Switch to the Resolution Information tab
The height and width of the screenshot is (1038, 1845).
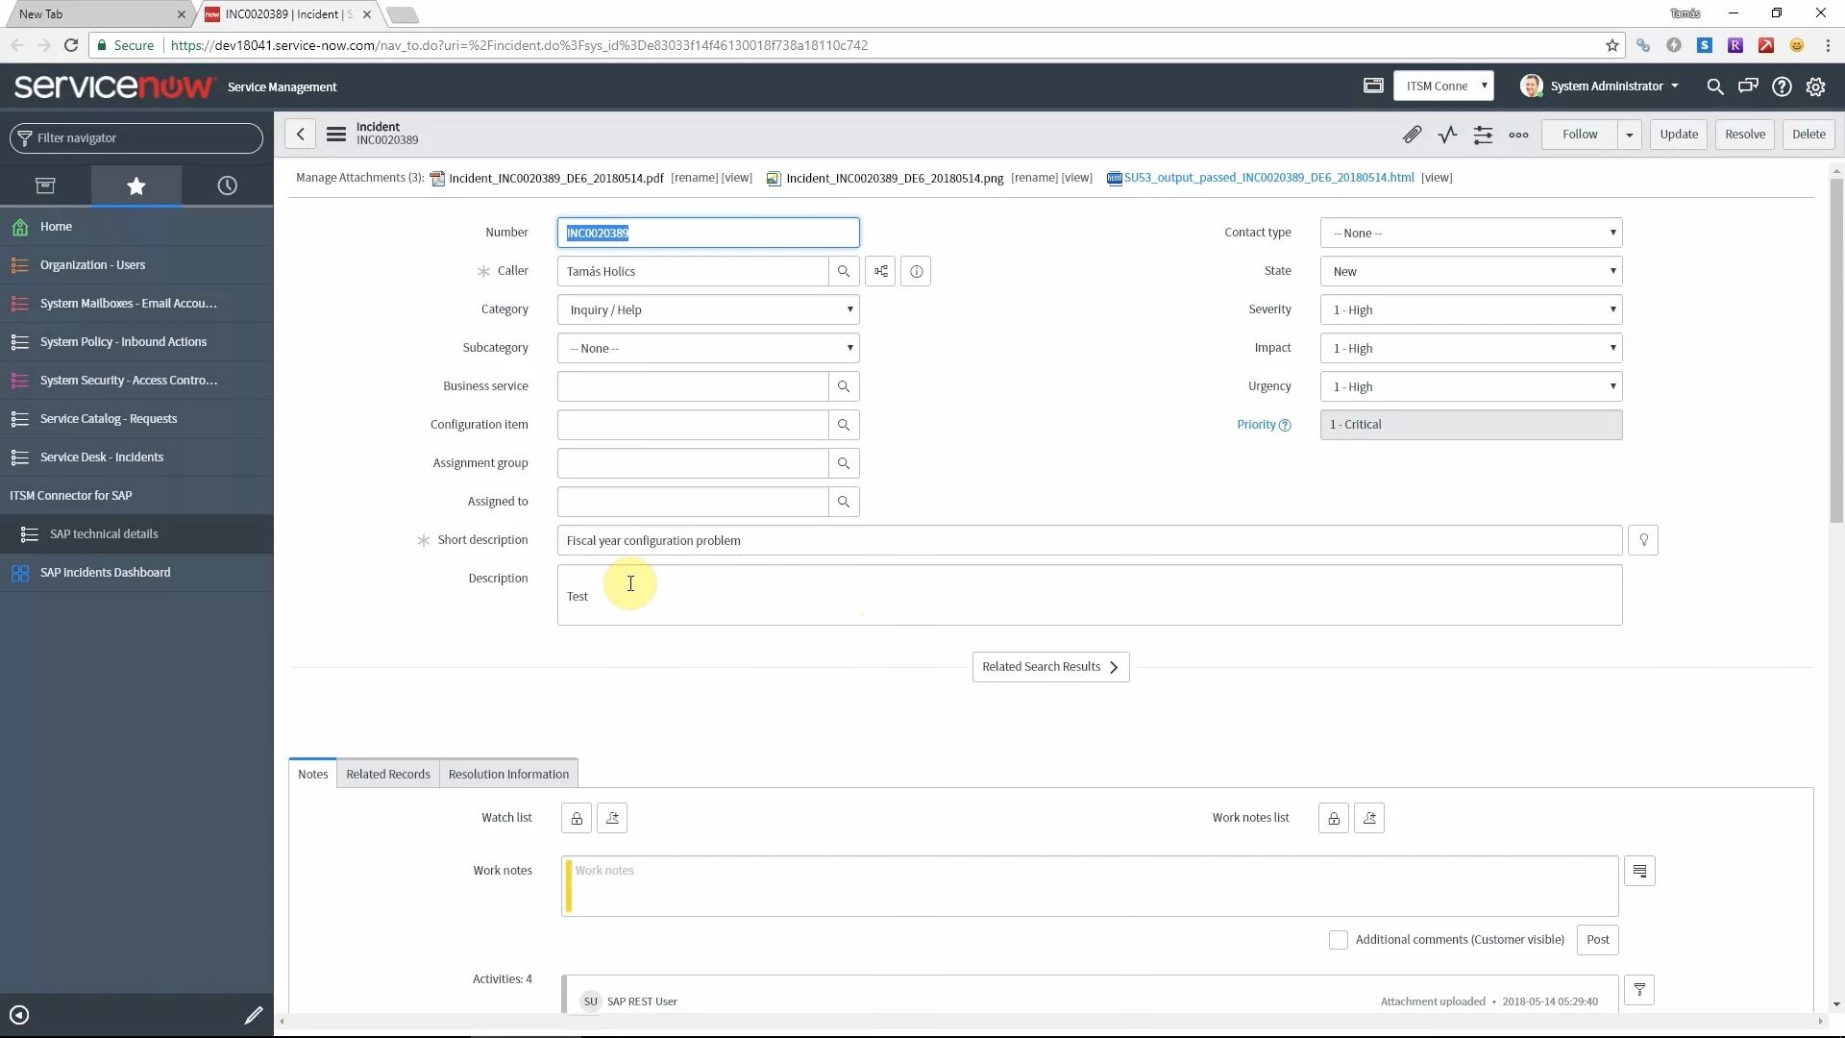(508, 773)
